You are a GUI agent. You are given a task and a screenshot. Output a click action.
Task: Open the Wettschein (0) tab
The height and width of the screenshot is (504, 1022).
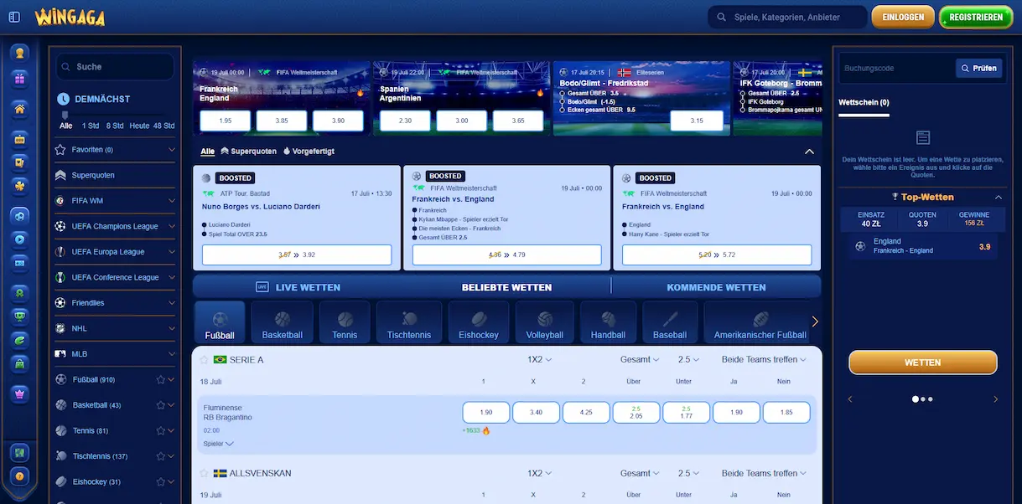[864, 102]
